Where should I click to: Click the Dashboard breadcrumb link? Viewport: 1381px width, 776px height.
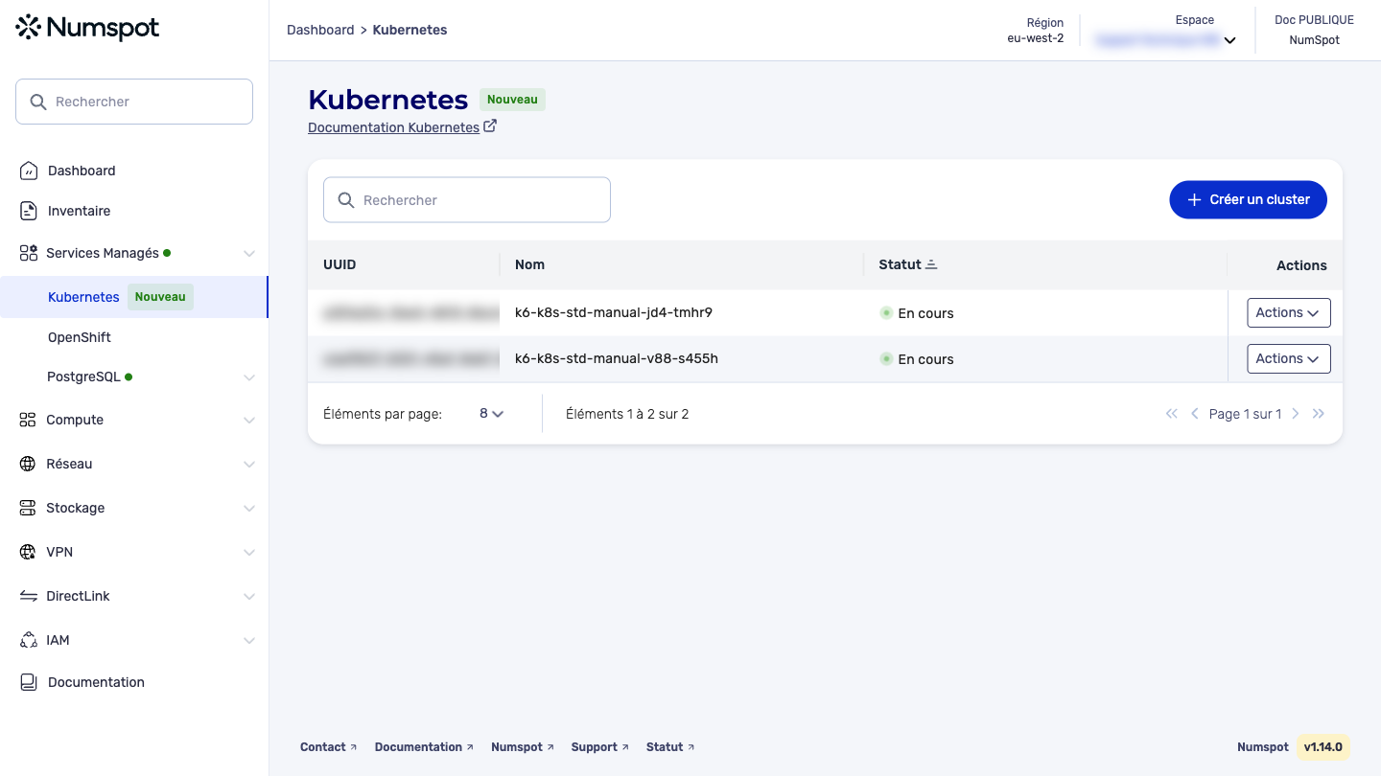tap(320, 30)
